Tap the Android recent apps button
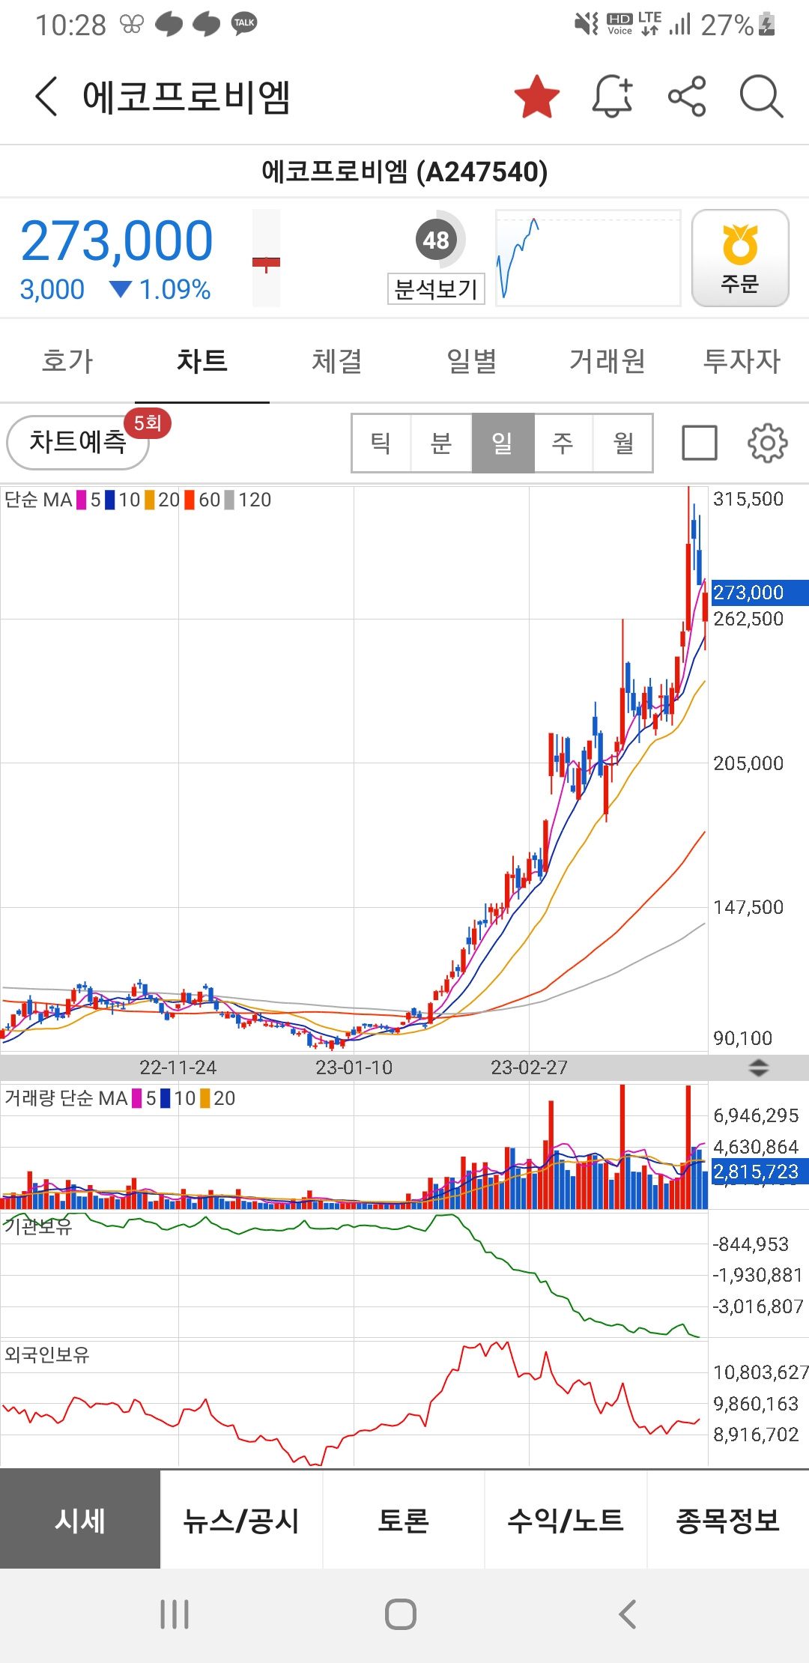The height and width of the screenshot is (1663, 809). [x=175, y=1614]
